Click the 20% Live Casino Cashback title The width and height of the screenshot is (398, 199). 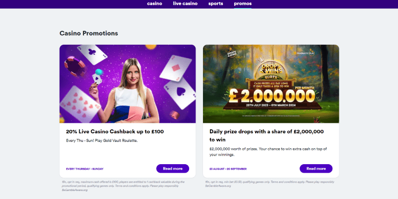(115, 132)
